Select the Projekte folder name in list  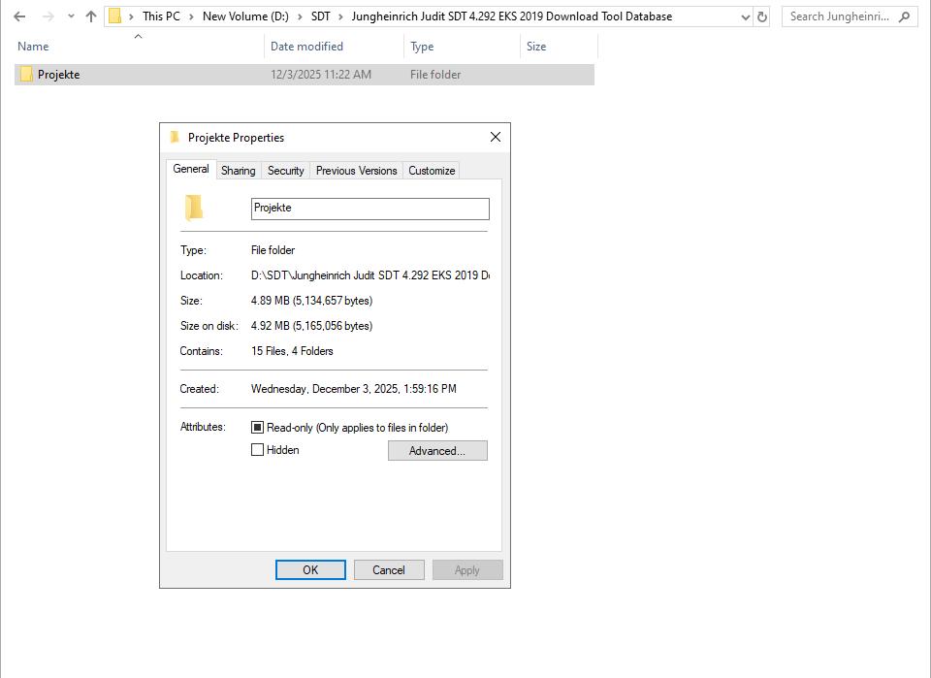59,75
